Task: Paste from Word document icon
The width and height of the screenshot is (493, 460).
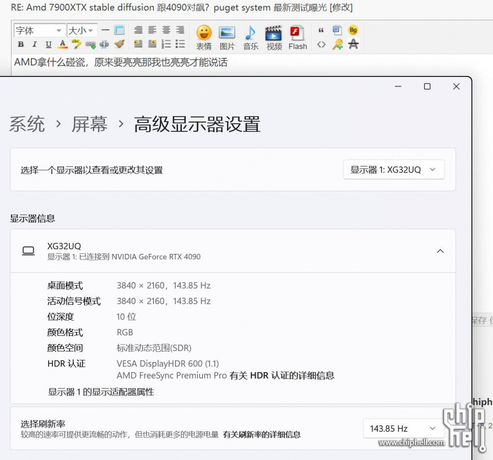Action: coord(337,30)
